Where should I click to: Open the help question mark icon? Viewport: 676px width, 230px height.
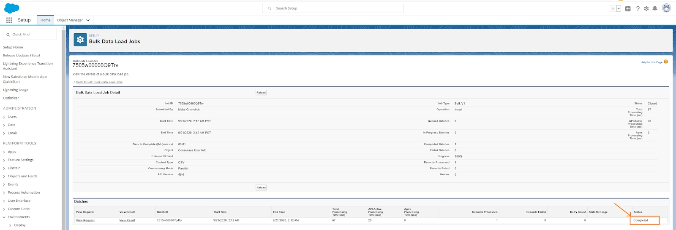pos(638,8)
